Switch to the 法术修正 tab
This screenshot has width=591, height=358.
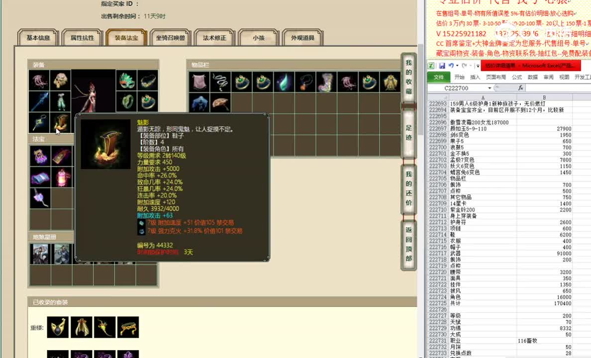click(214, 38)
